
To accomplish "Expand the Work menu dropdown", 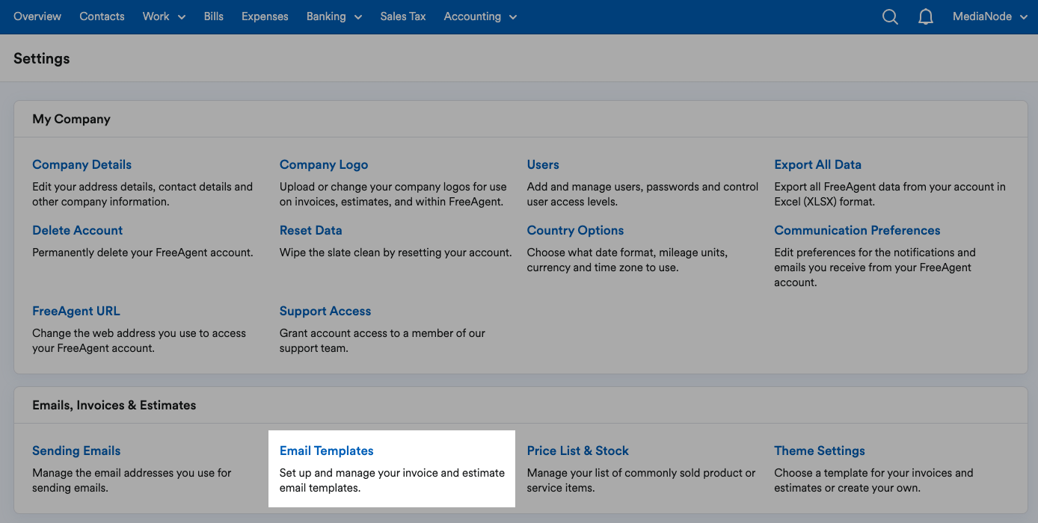I will click(x=164, y=16).
